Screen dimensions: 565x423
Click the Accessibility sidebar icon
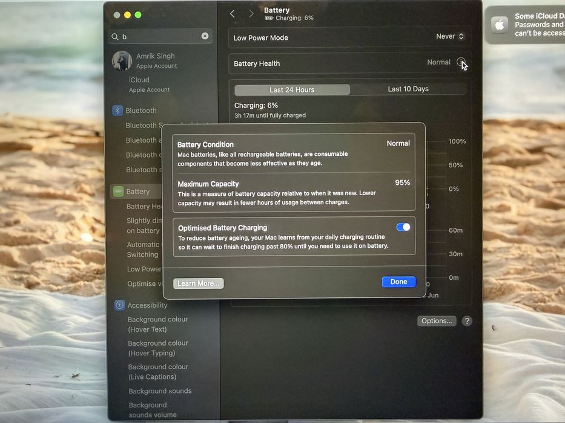tap(120, 305)
